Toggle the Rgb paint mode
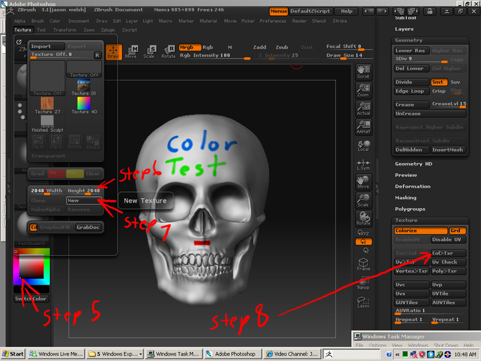The width and height of the screenshot is (481, 361). click(207, 48)
